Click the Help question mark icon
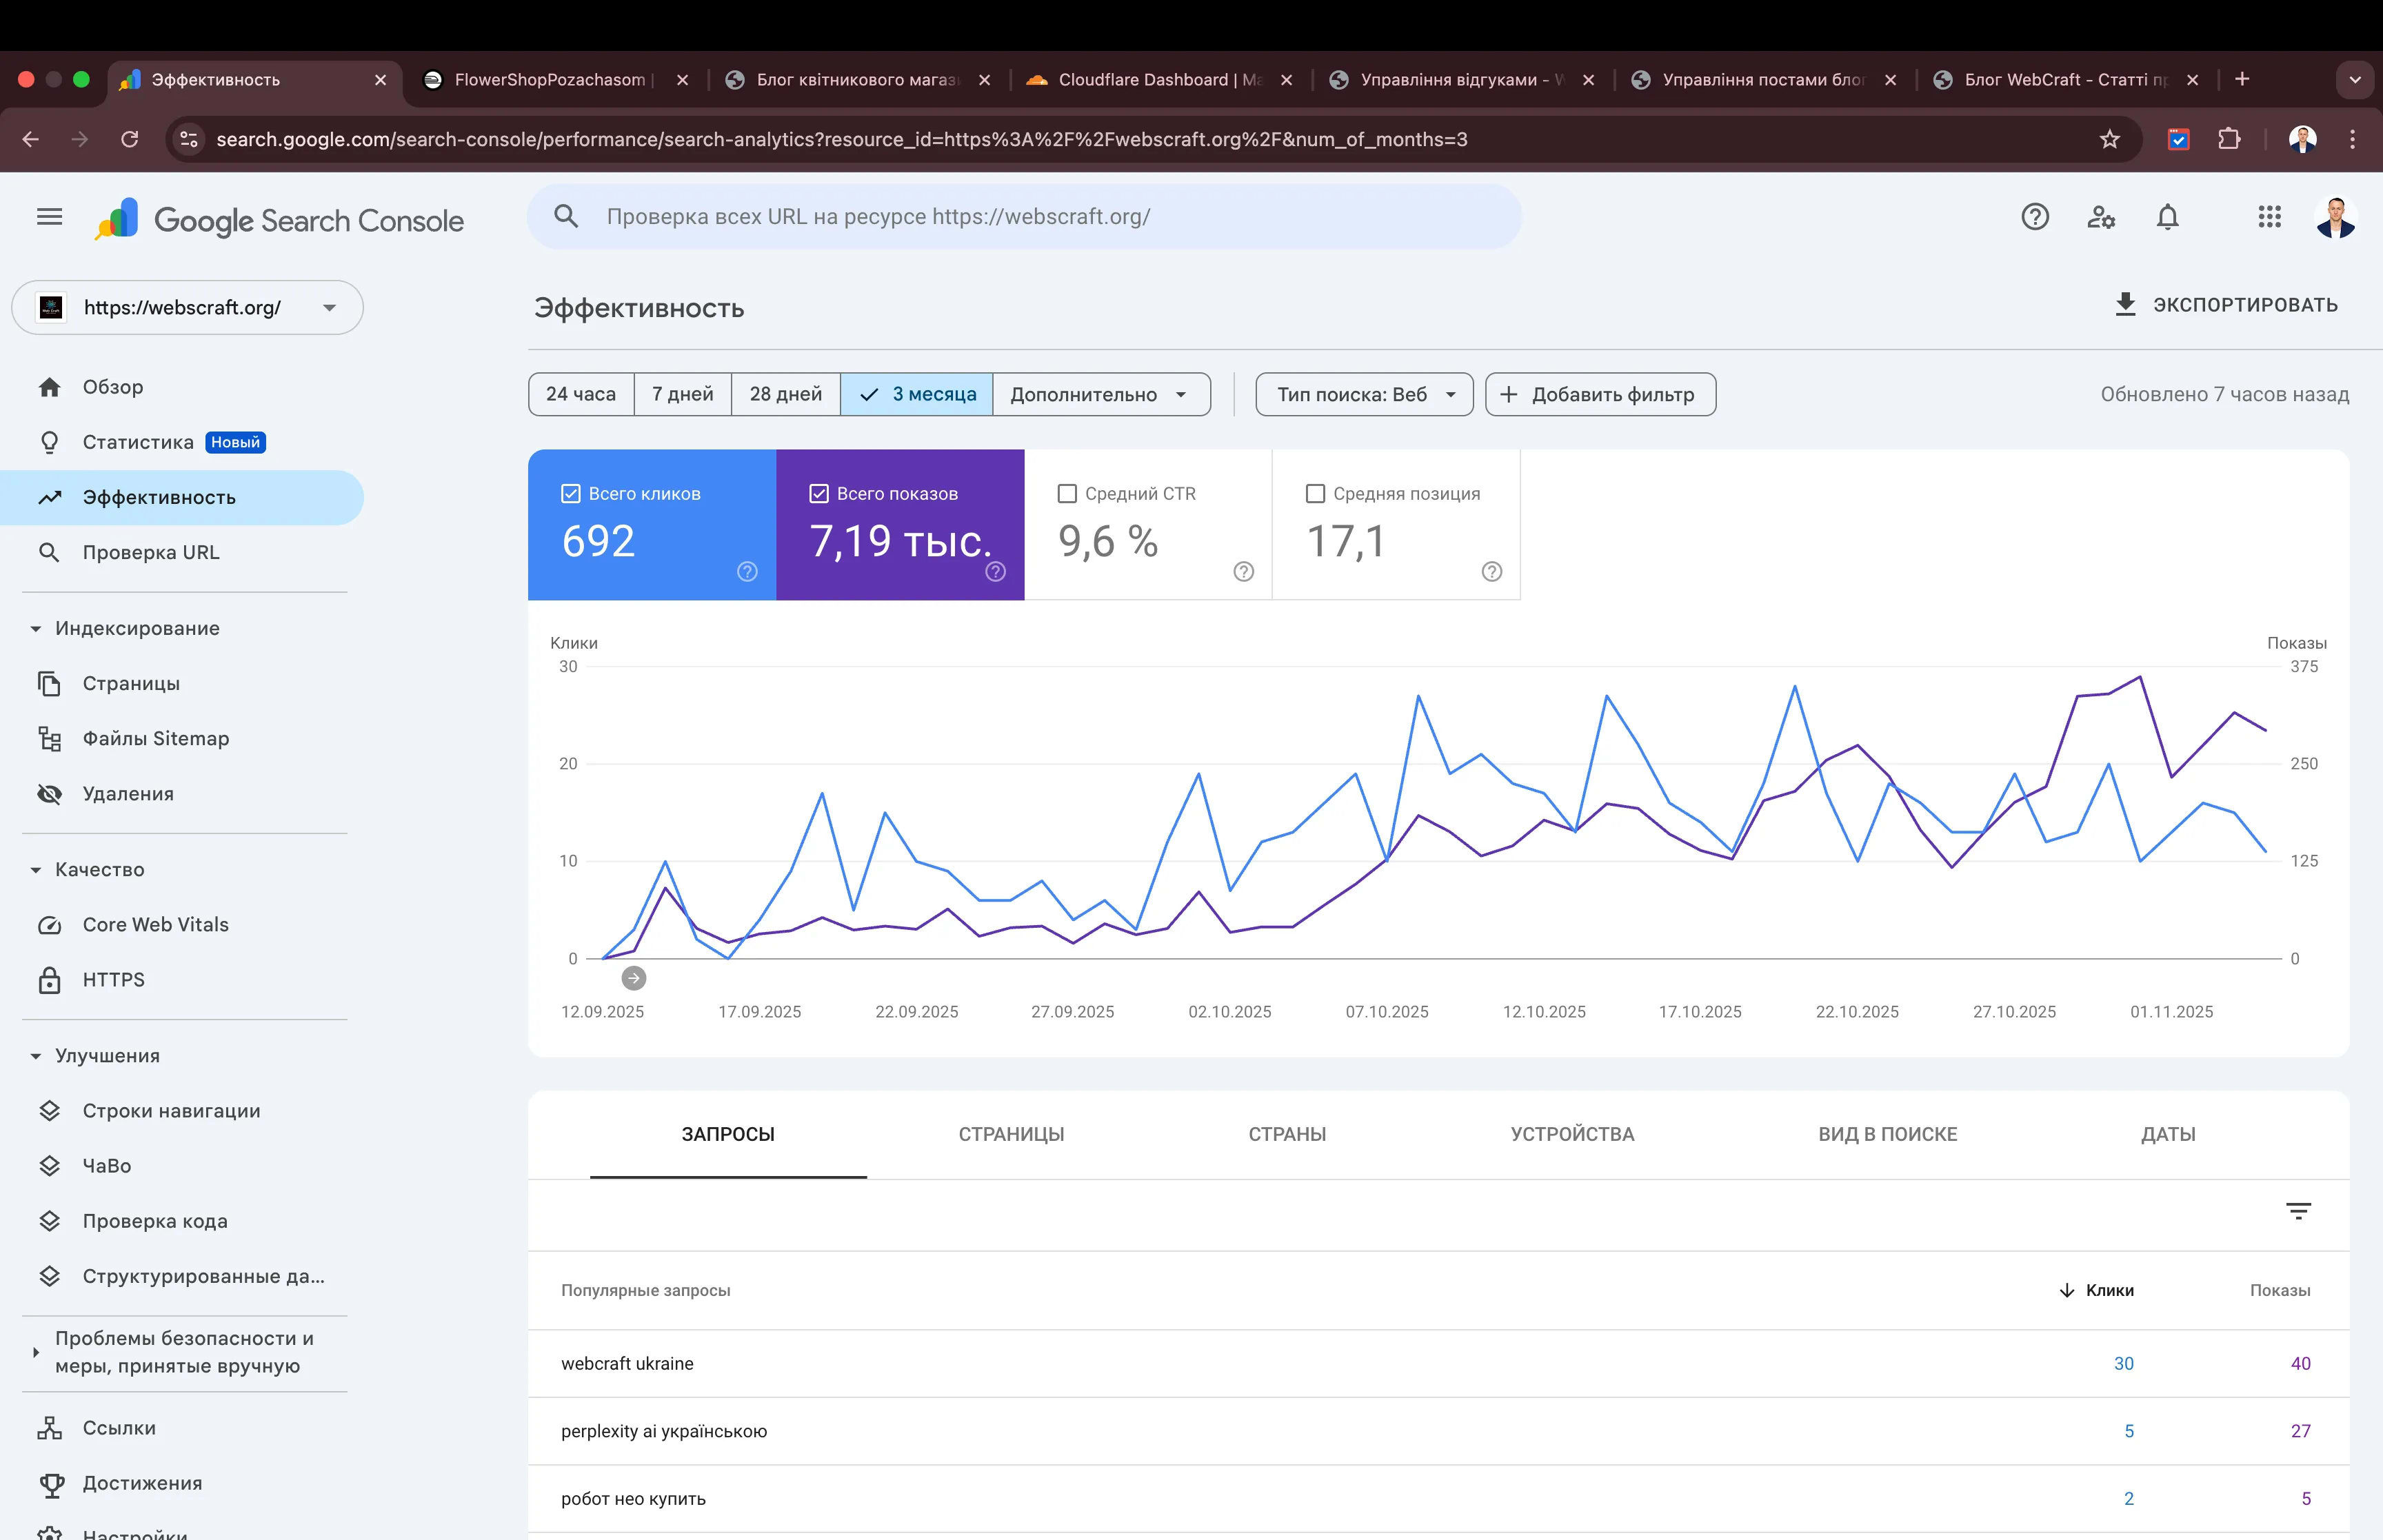2383x1540 pixels. pos(2035,217)
